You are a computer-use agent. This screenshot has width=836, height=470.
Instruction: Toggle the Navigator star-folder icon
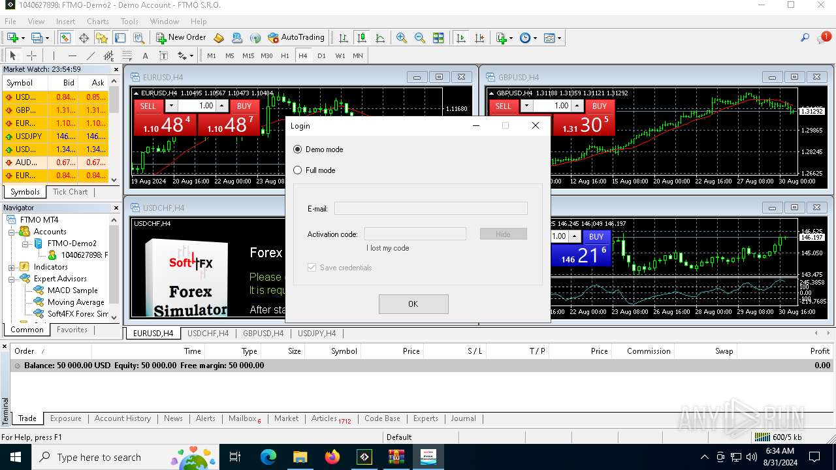click(x=102, y=38)
